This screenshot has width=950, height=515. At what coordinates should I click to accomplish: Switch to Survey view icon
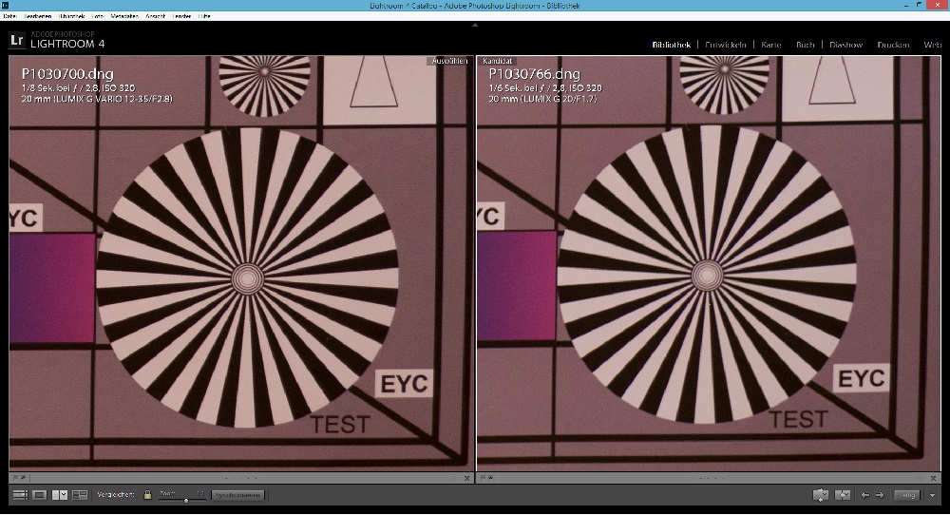[x=80, y=495]
